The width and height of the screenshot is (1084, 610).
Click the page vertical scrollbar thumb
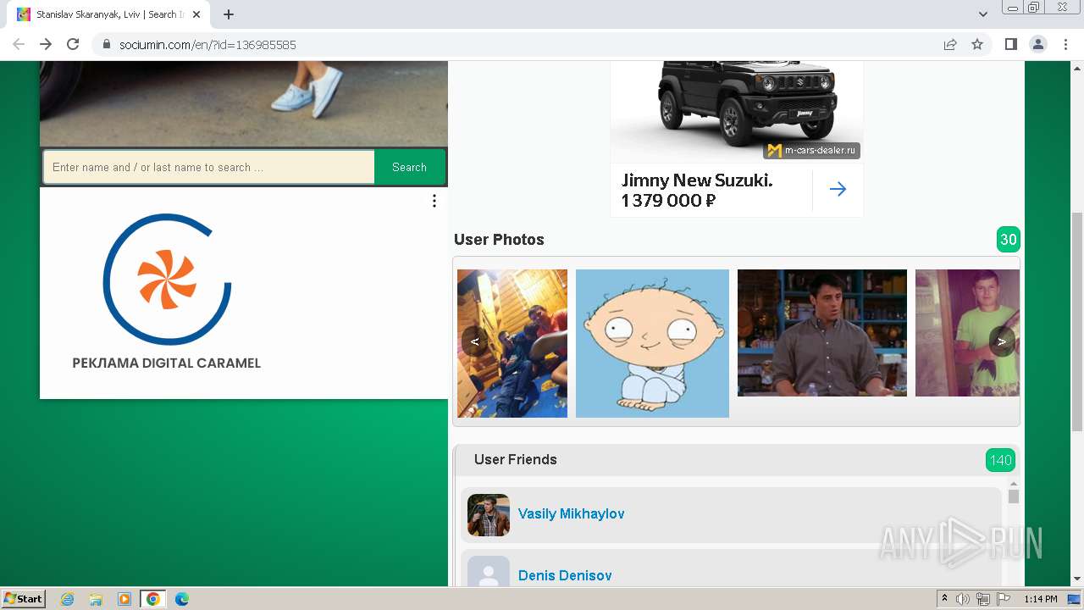point(1077,322)
